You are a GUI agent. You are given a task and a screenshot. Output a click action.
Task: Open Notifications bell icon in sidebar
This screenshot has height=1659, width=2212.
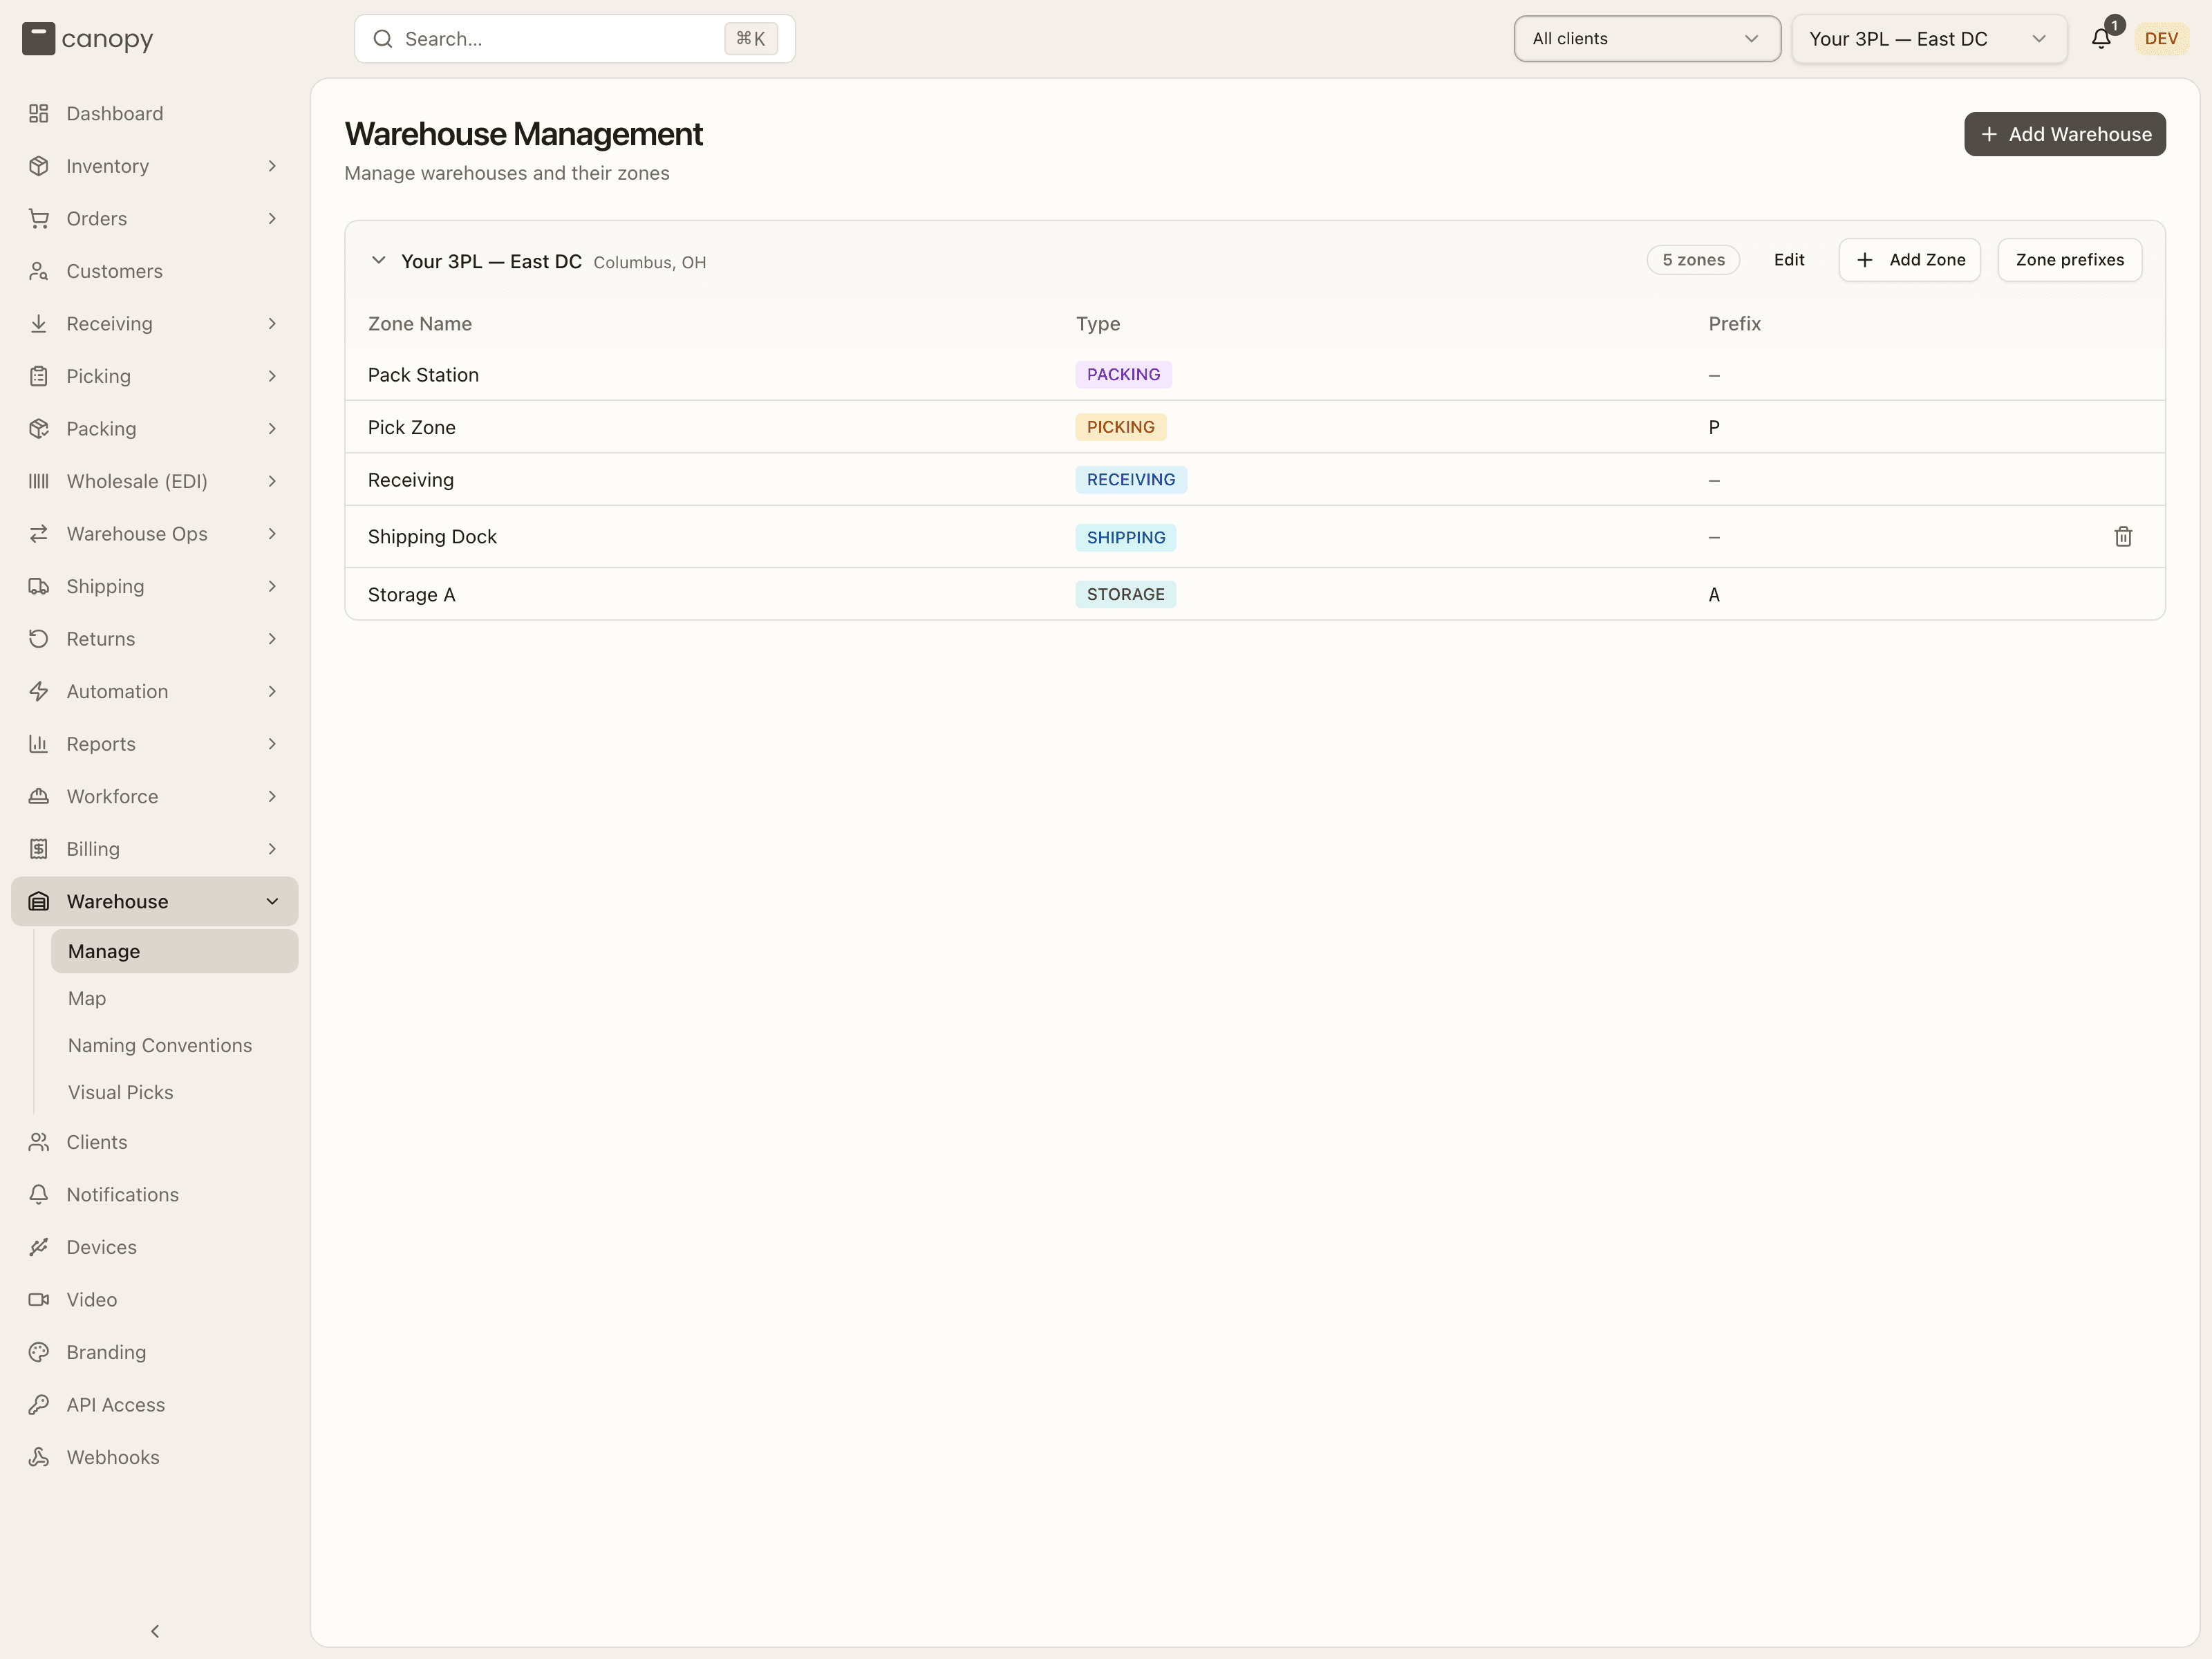click(x=39, y=1195)
